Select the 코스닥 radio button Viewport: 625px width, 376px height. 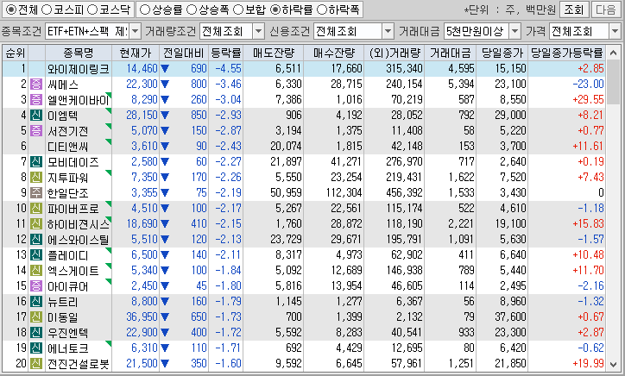point(92,9)
